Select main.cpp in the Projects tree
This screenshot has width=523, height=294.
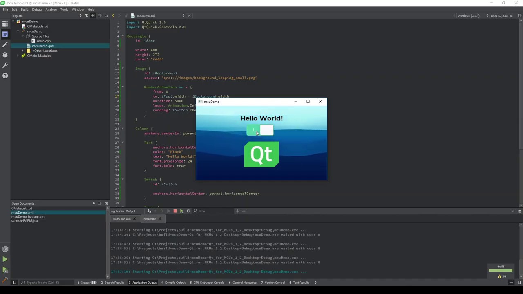click(x=44, y=41)
